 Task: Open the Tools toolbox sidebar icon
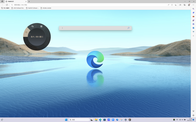coord(193,16)
